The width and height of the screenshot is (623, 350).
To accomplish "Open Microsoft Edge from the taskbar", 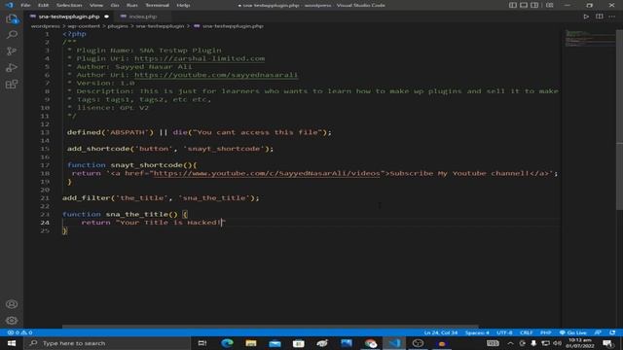I will 227,343.
